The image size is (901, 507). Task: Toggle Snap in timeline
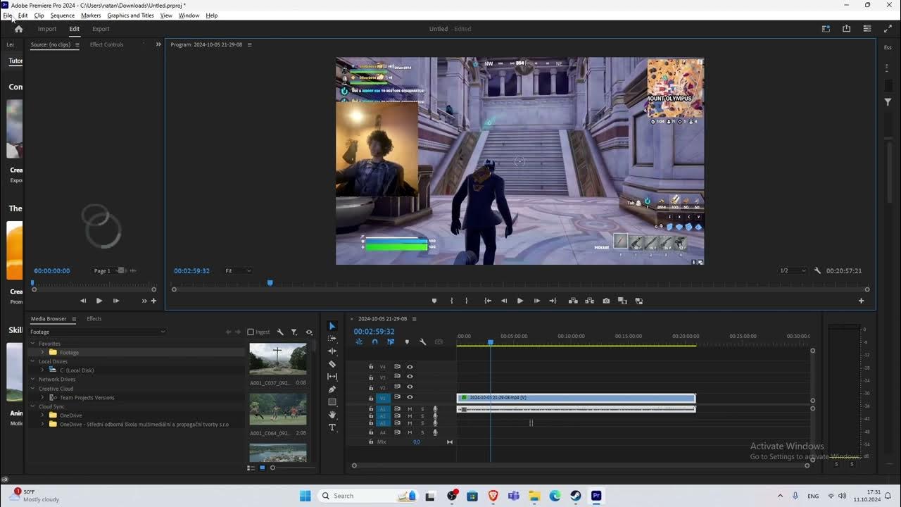tap(374, 342)
